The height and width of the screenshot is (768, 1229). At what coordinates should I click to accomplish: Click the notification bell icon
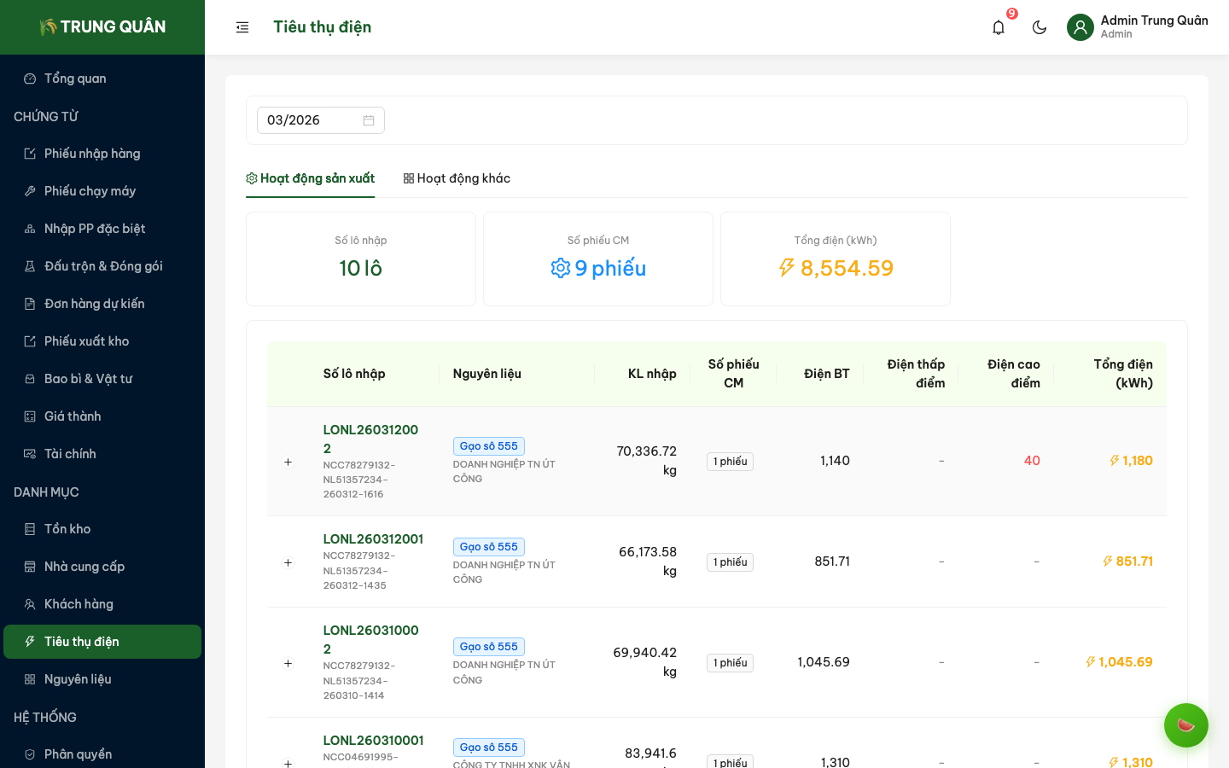click(x=999, y=27)
